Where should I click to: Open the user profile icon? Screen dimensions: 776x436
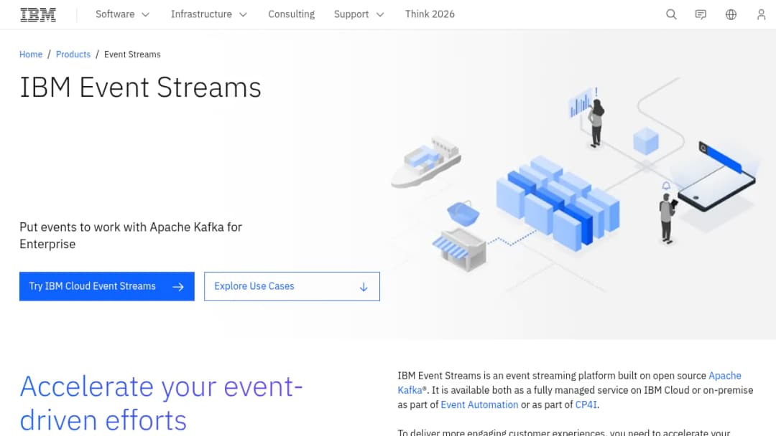[x=761, y=14]
